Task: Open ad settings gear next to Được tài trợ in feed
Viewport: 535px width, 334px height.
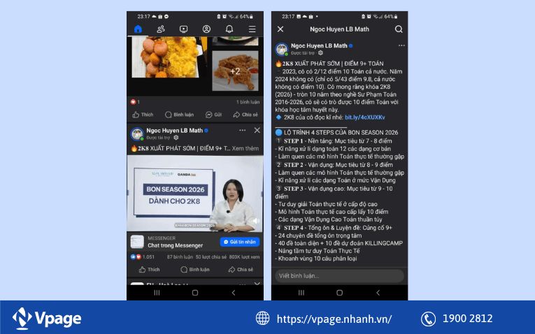Action: coord(176,138)
